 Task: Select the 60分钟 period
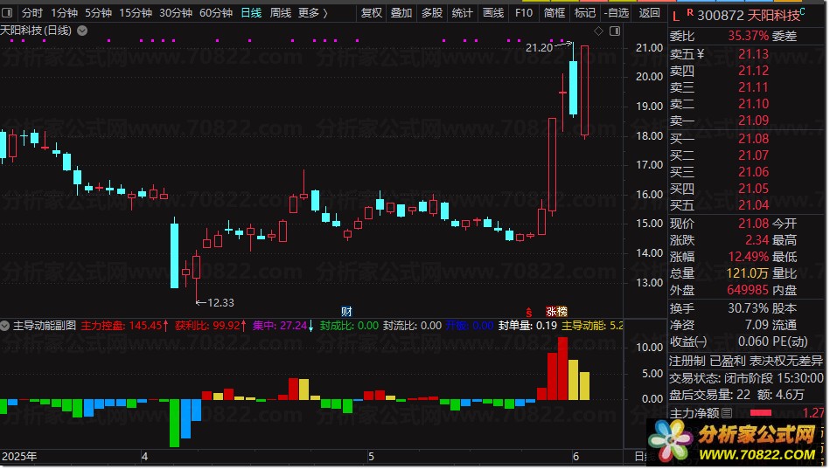click(x=216, y=13)
